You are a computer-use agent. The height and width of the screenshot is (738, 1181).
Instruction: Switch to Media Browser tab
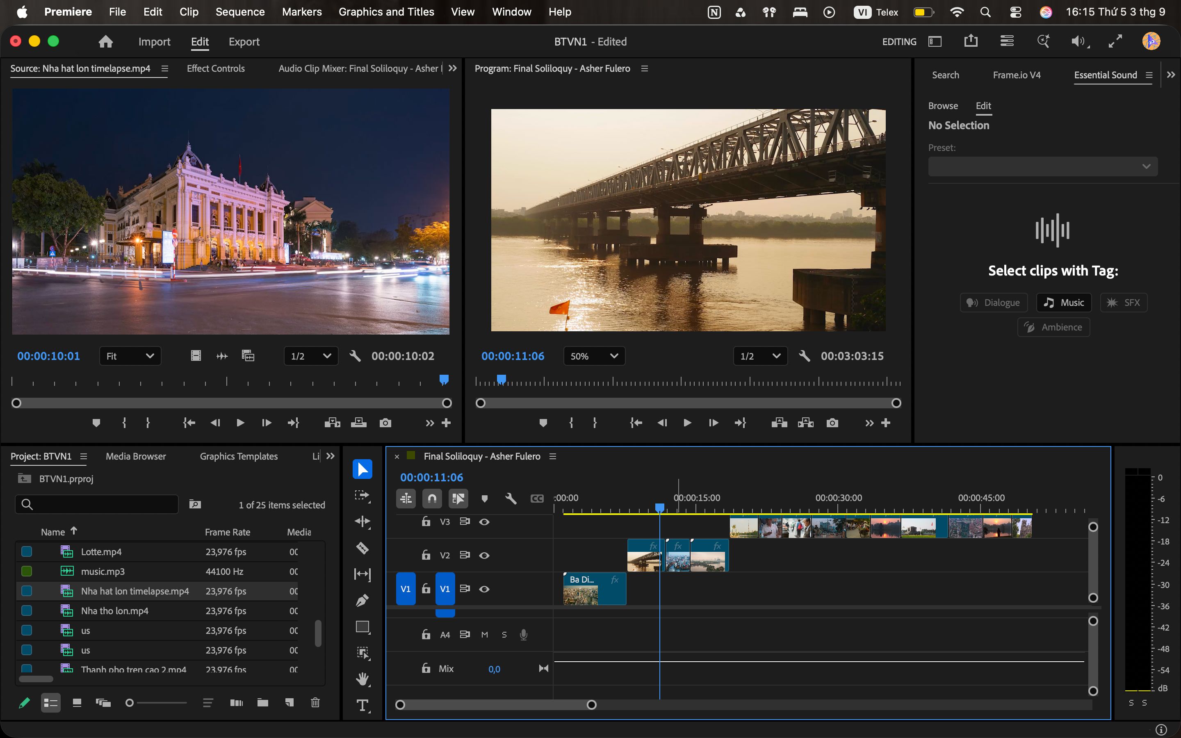pos(136,456)
